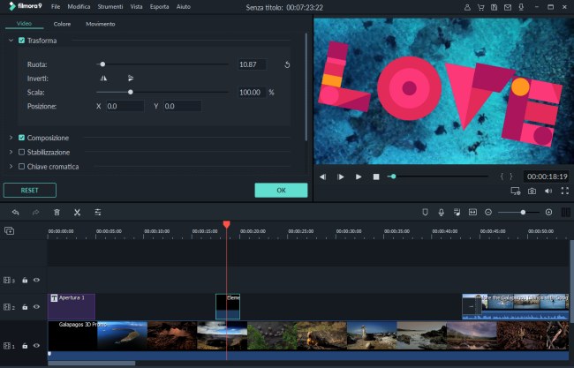Click the undo arrow in timeline toolbar
The image size is (574, 368).
(15, 212)
